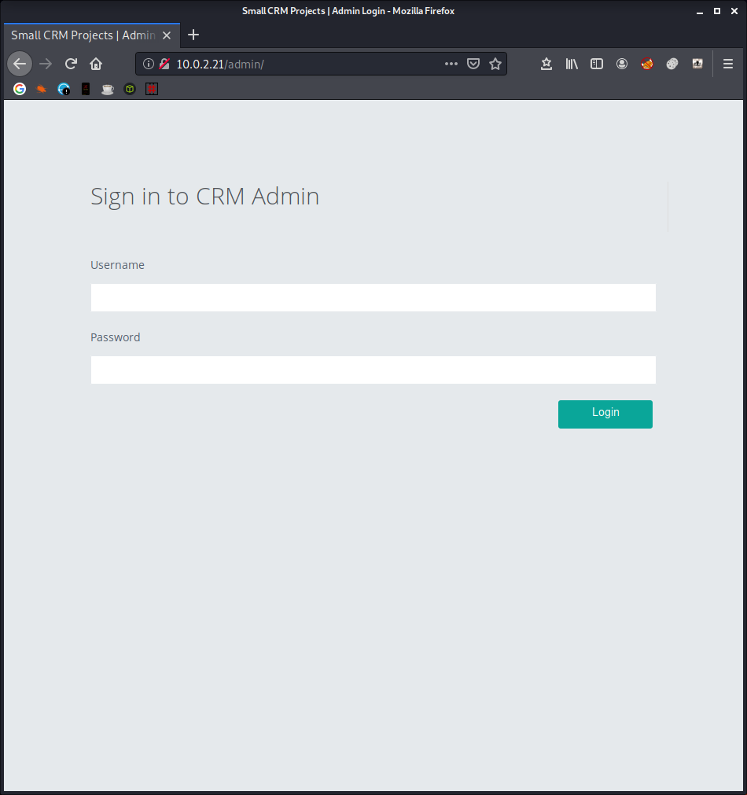Show site information via the info icon
The width and height of the screenshot is (747, 795).
point(149,64)
